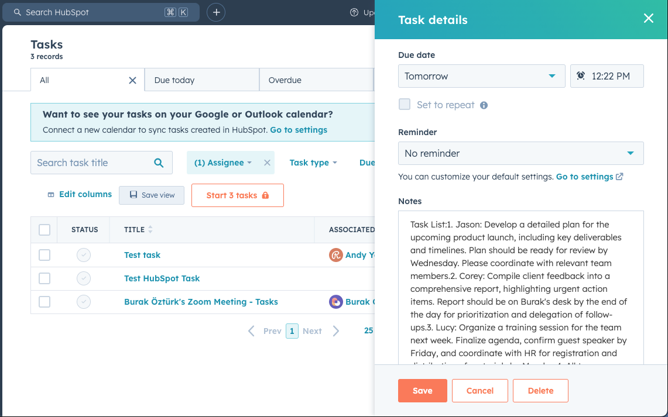This screenshot has width=668, height=417.
Task: Open Go to settings link under Reminder
Action: (x=584, y=177)
